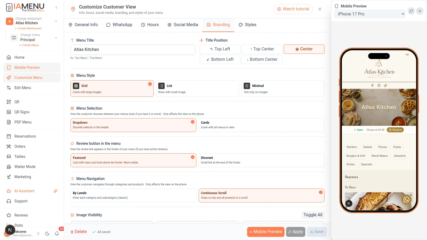Tap Reserve button in phone preview
This screenshot has width=427, height=240.
point(395,130)
